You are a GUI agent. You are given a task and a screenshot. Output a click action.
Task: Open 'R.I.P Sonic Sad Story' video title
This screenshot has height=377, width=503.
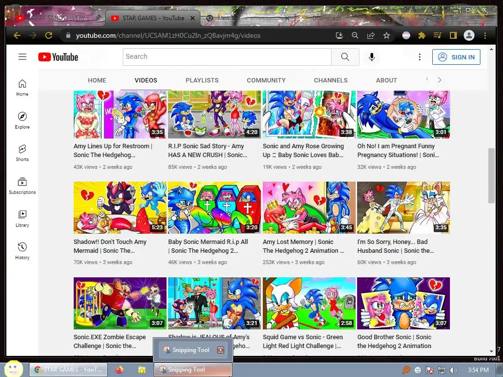[x=208, y=150]
